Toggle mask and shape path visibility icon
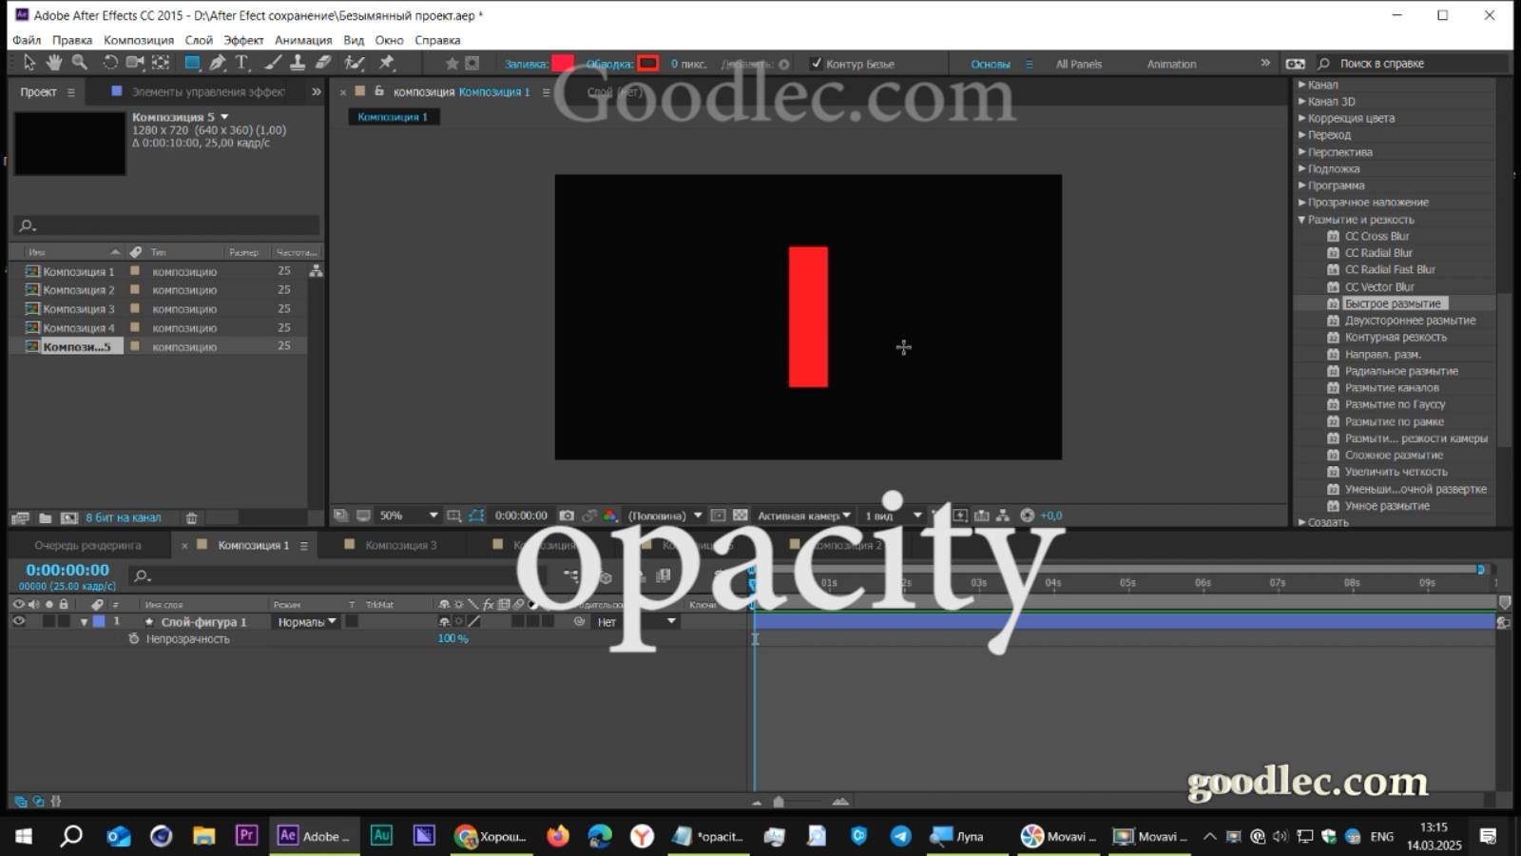This screenshot has width=1521, height=856. (x=476, y=516)
